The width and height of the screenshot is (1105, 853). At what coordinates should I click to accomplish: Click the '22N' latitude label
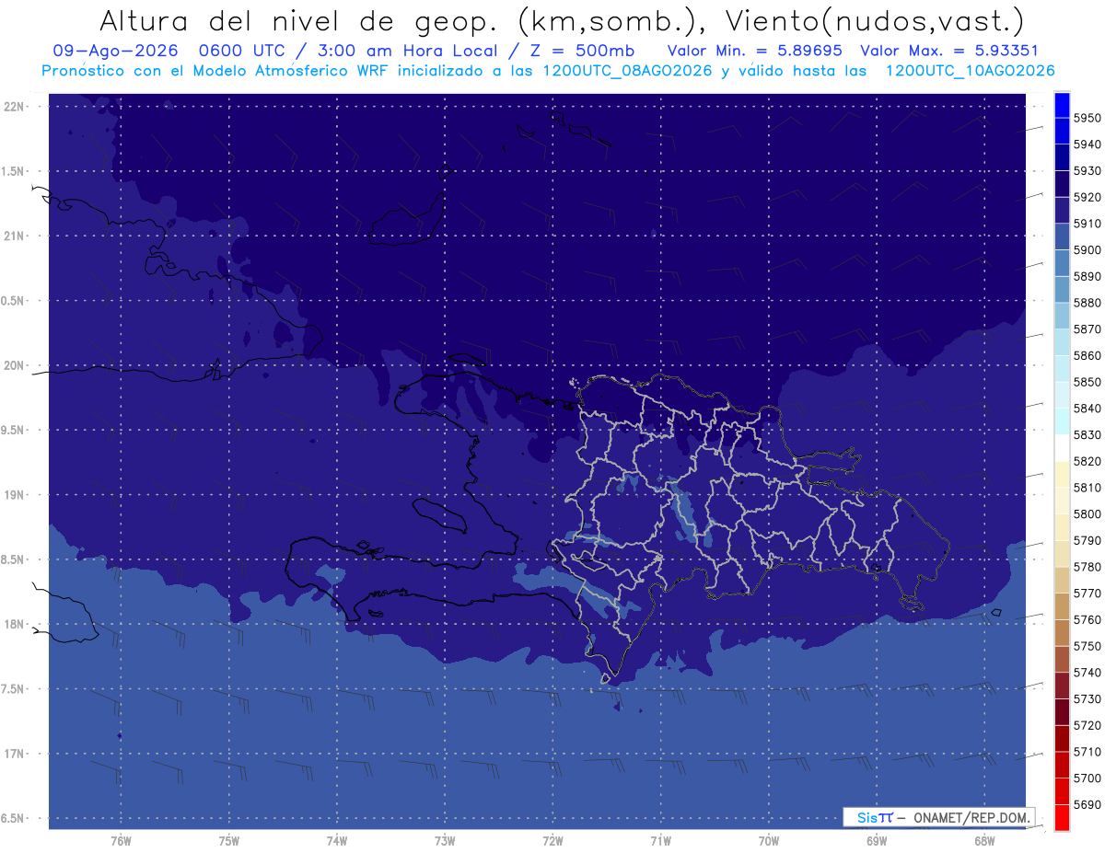tap(15, 106)
